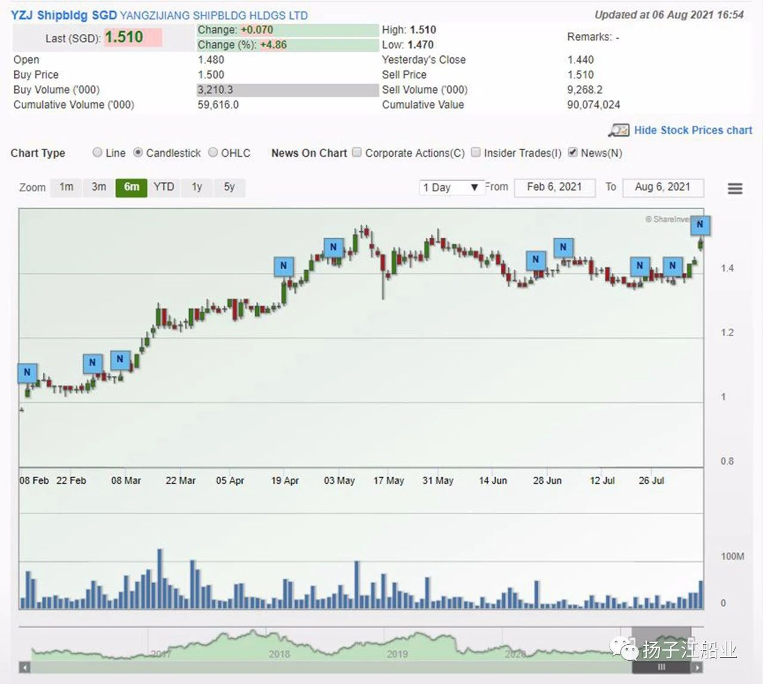Click the Buy Volume 3,210.3 value
Screen dimensions: 763x684
point(215,90)
